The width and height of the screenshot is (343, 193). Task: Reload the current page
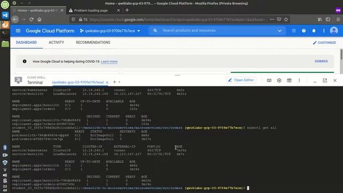click(31, 19)
